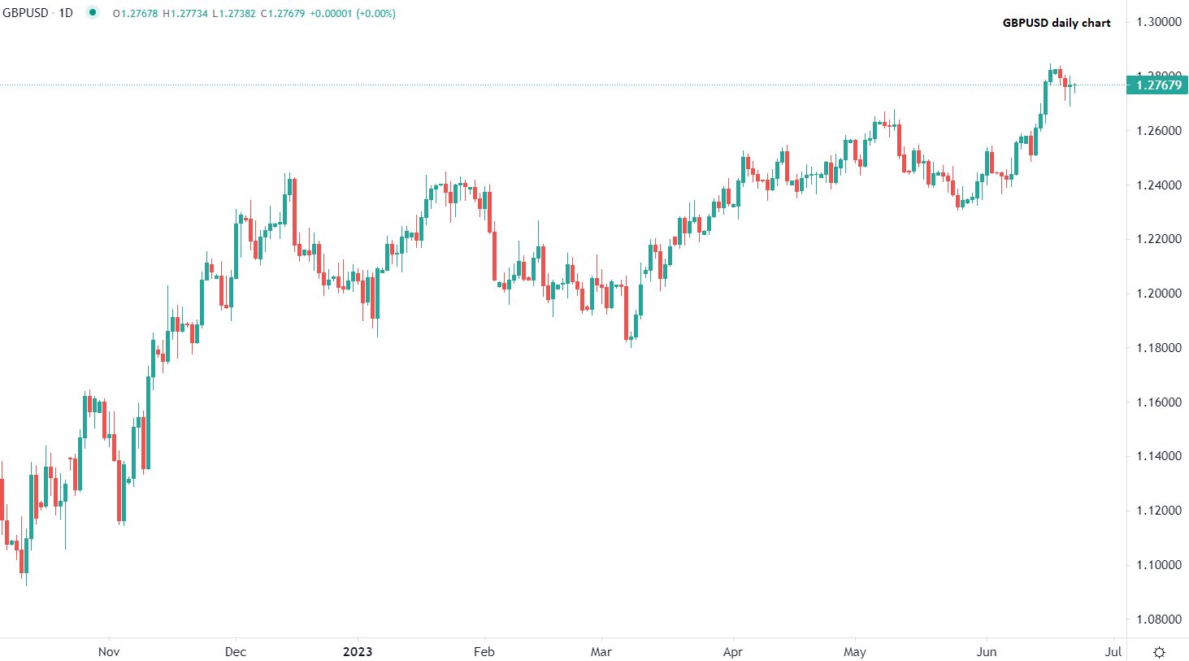Click the 1.14000 price axis label
Viewport: 1189px width, 661px height.
[1158, 456]
